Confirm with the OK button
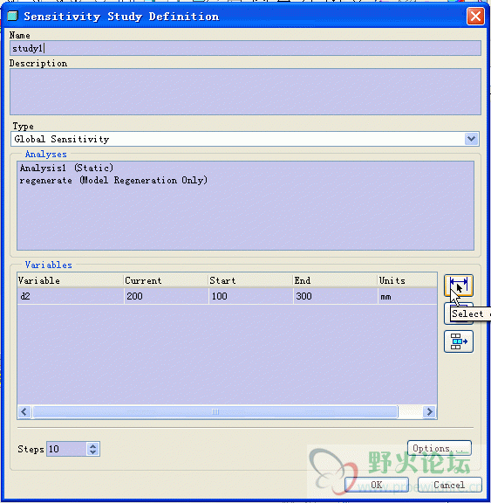 (x=377, y=485)
